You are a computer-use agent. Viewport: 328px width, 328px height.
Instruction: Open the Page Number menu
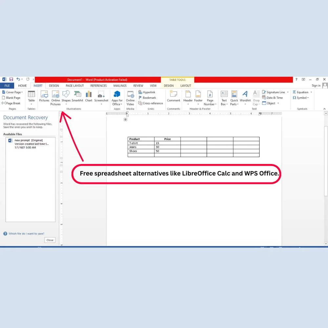click(x=210, y=98)
